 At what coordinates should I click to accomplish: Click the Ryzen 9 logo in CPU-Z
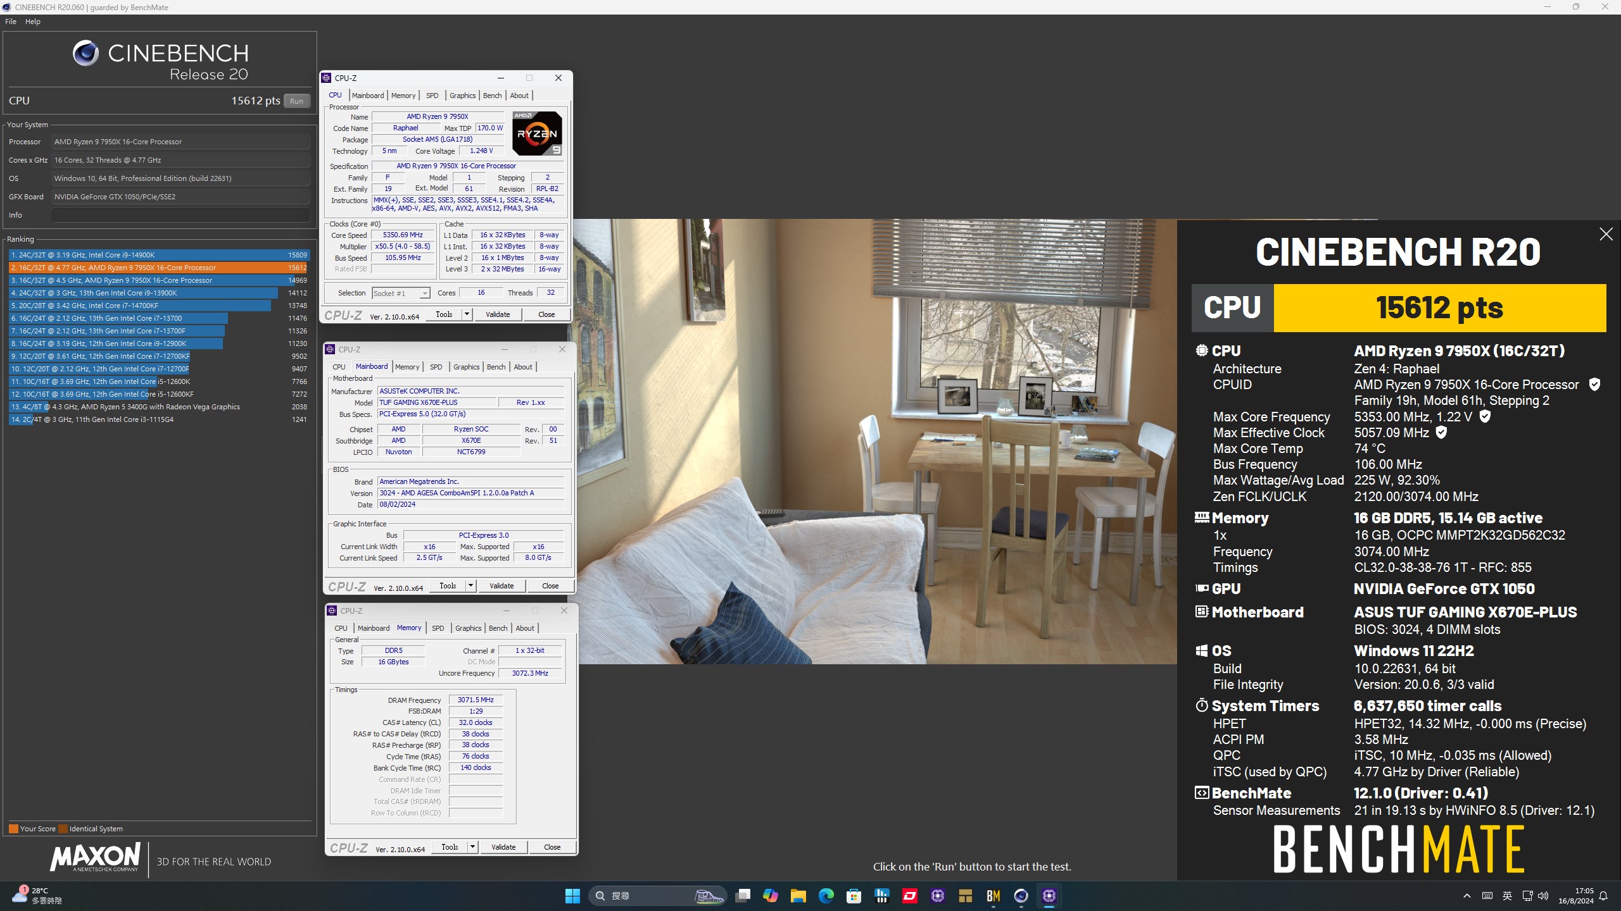[537, 133]
